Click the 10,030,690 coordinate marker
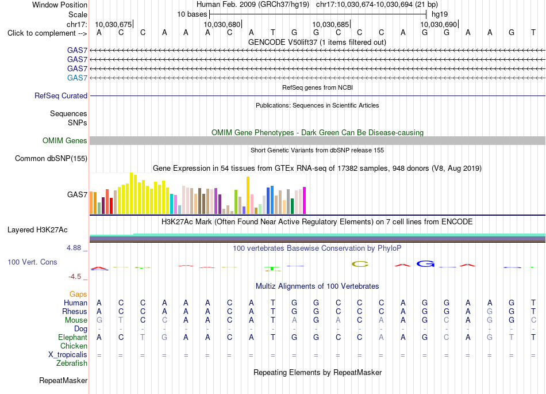This screenshot has height=394, width=546. [x=439, y=24]
